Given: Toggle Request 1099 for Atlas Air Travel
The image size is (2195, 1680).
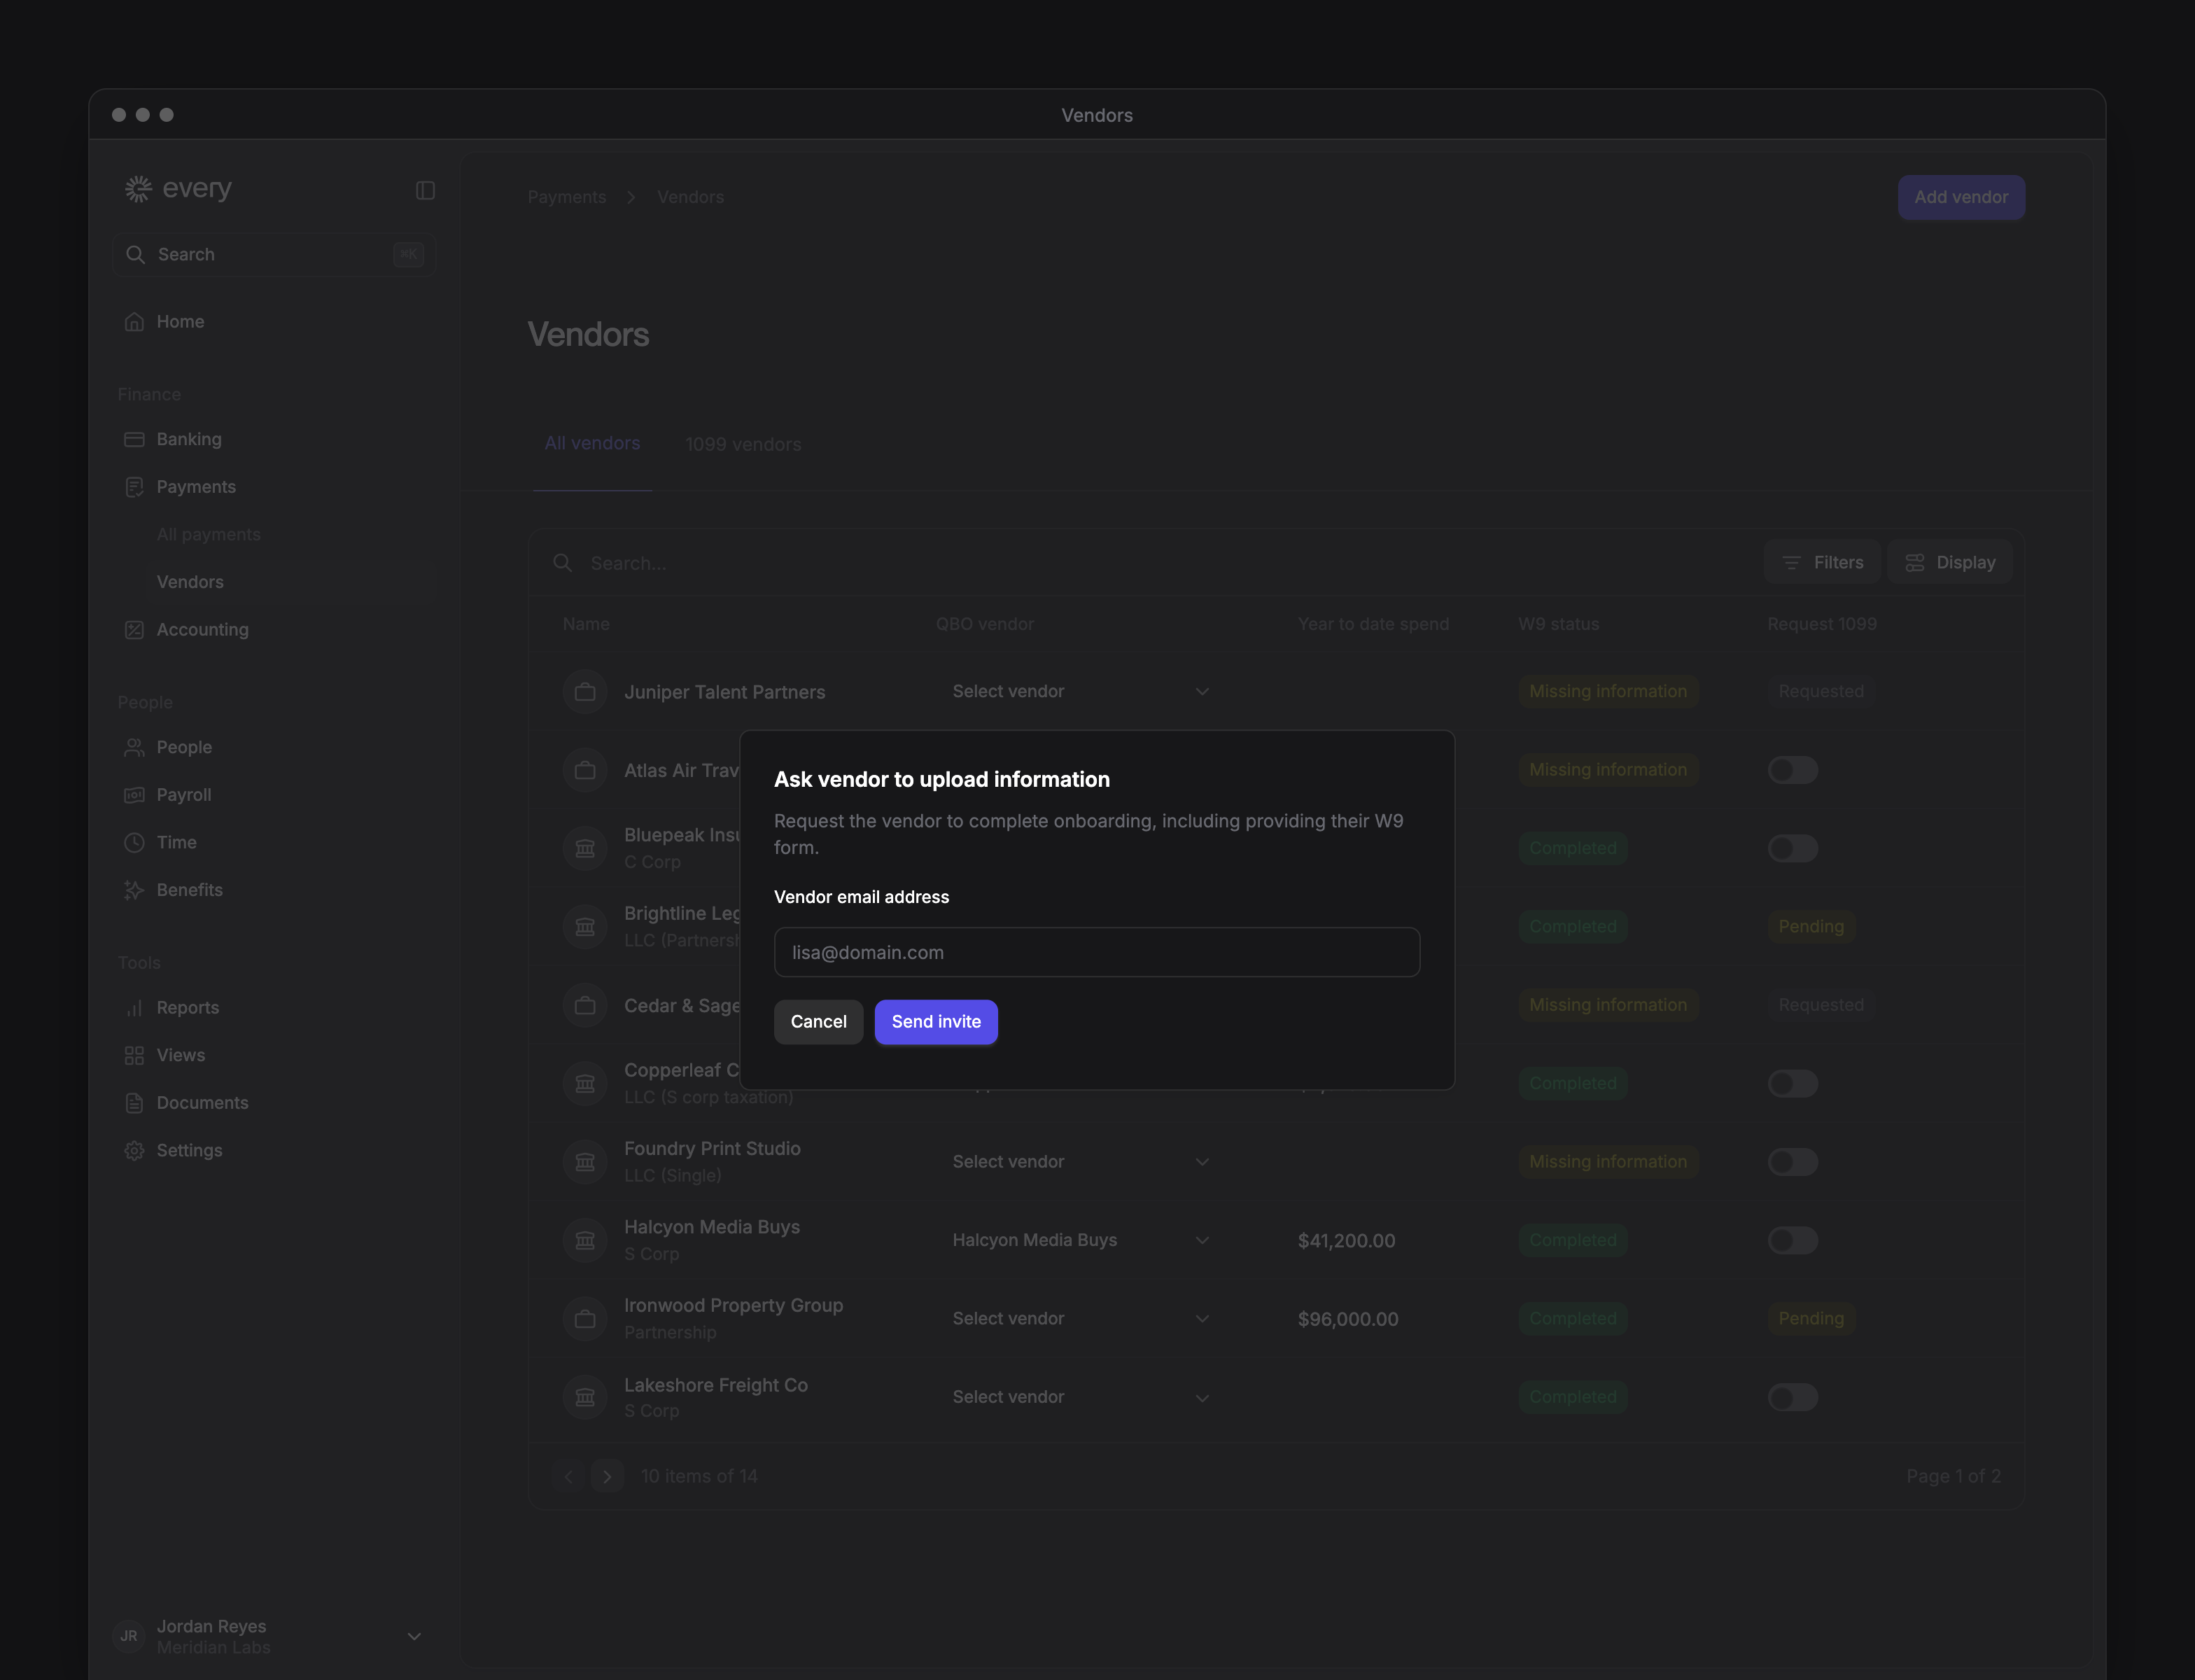Looking at the screenshot, I should [1793, 770].
